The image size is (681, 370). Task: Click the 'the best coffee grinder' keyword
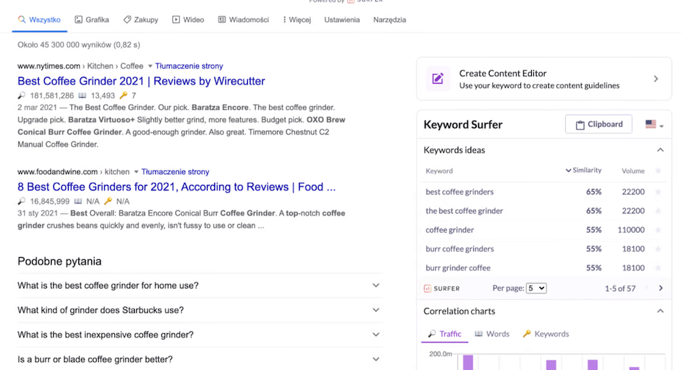464,211
